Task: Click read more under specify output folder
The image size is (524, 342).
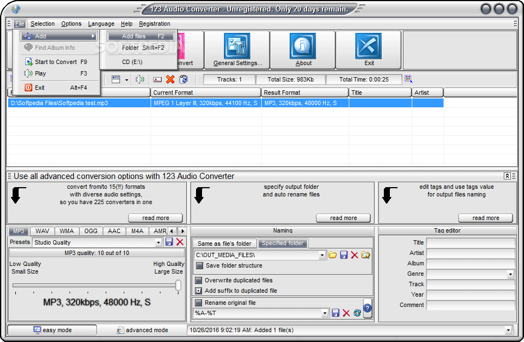Action: pyautogui.click(x=343, y=218)
